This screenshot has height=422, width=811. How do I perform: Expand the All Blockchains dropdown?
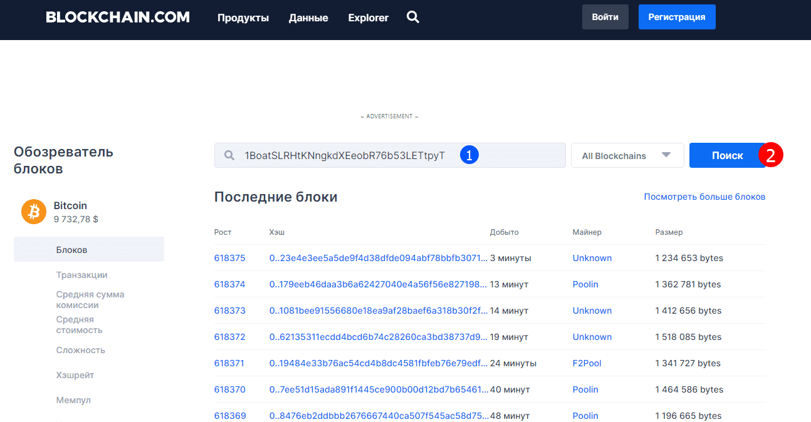(x=627, y=155)
